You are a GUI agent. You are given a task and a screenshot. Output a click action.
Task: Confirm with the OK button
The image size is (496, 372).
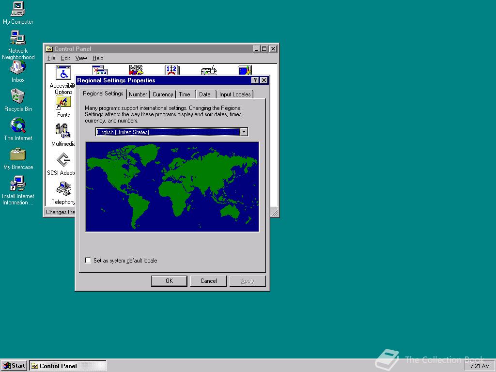click(169, 281)
